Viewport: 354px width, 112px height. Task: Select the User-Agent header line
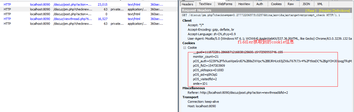[270, 39]
